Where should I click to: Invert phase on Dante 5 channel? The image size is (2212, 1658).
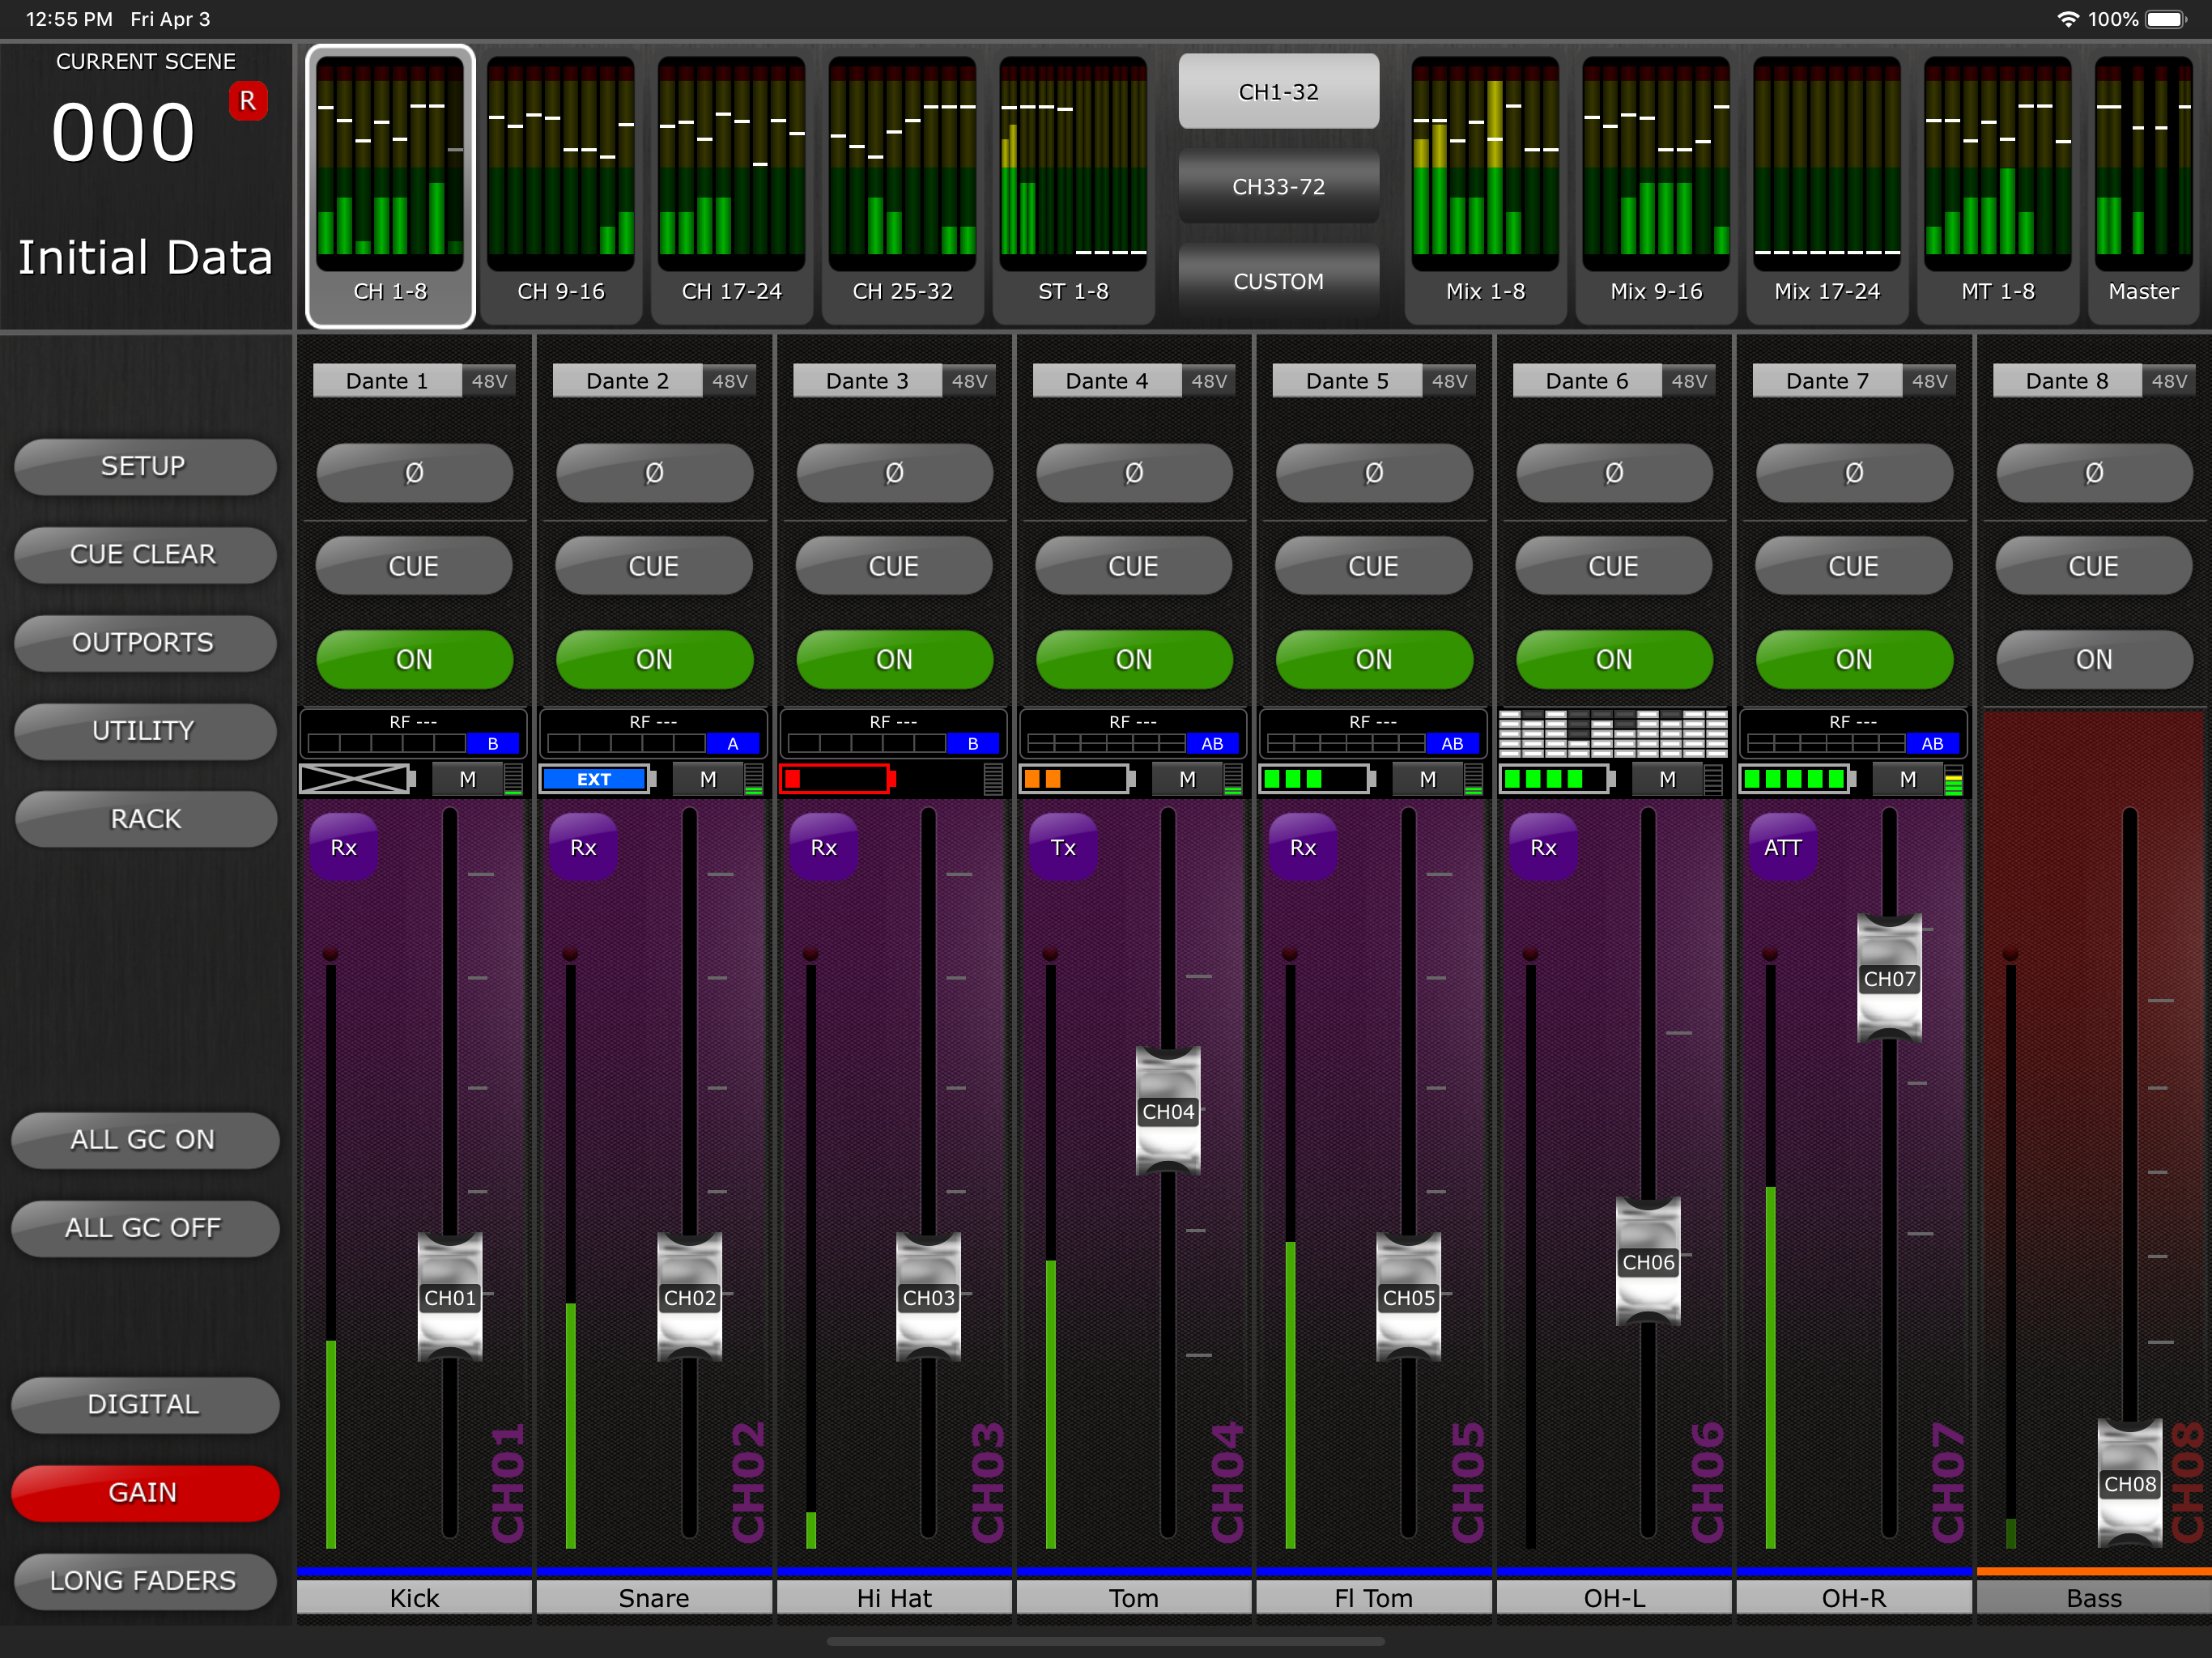pyautogui.click(x=1374, y=473)
